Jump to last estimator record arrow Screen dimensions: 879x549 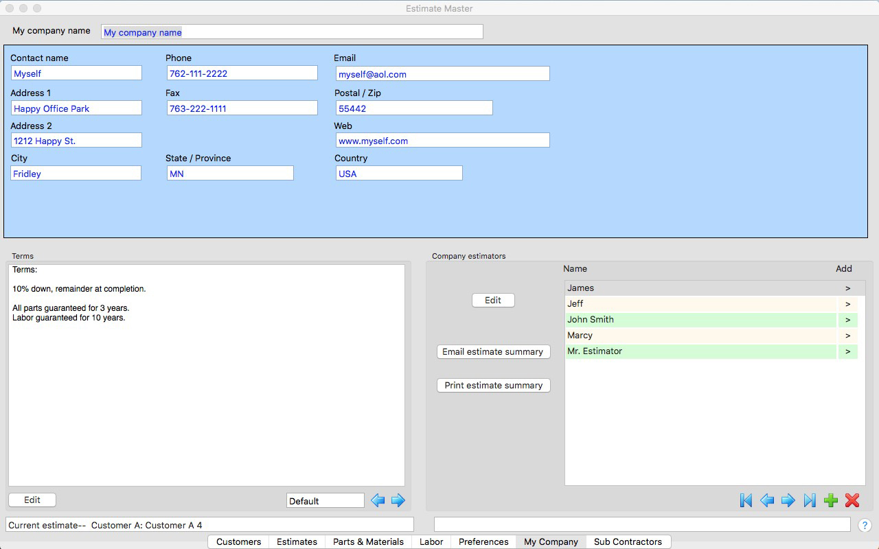(x=810, y=500)
